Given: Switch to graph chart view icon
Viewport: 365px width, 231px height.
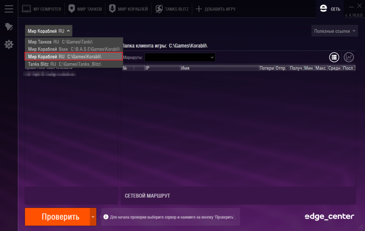Looking at the screenshot, I should click(349, 57).
